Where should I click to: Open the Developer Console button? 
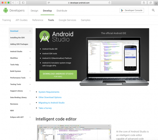(x=132, y=10)
